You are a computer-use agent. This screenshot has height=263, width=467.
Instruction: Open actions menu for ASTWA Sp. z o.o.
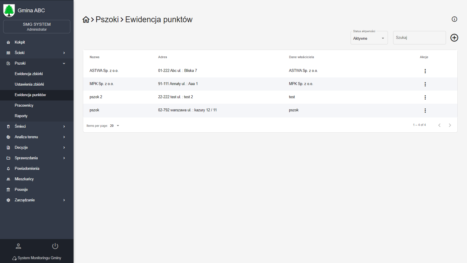click(x=425, y=71)
